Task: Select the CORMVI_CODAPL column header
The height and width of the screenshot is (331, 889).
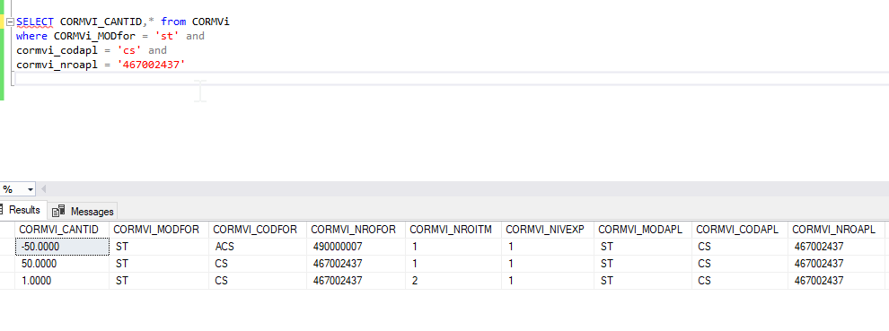Action: click(x=739, y=230)
